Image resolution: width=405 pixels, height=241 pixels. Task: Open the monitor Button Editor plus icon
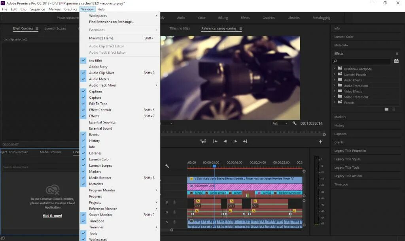[320, 142]
